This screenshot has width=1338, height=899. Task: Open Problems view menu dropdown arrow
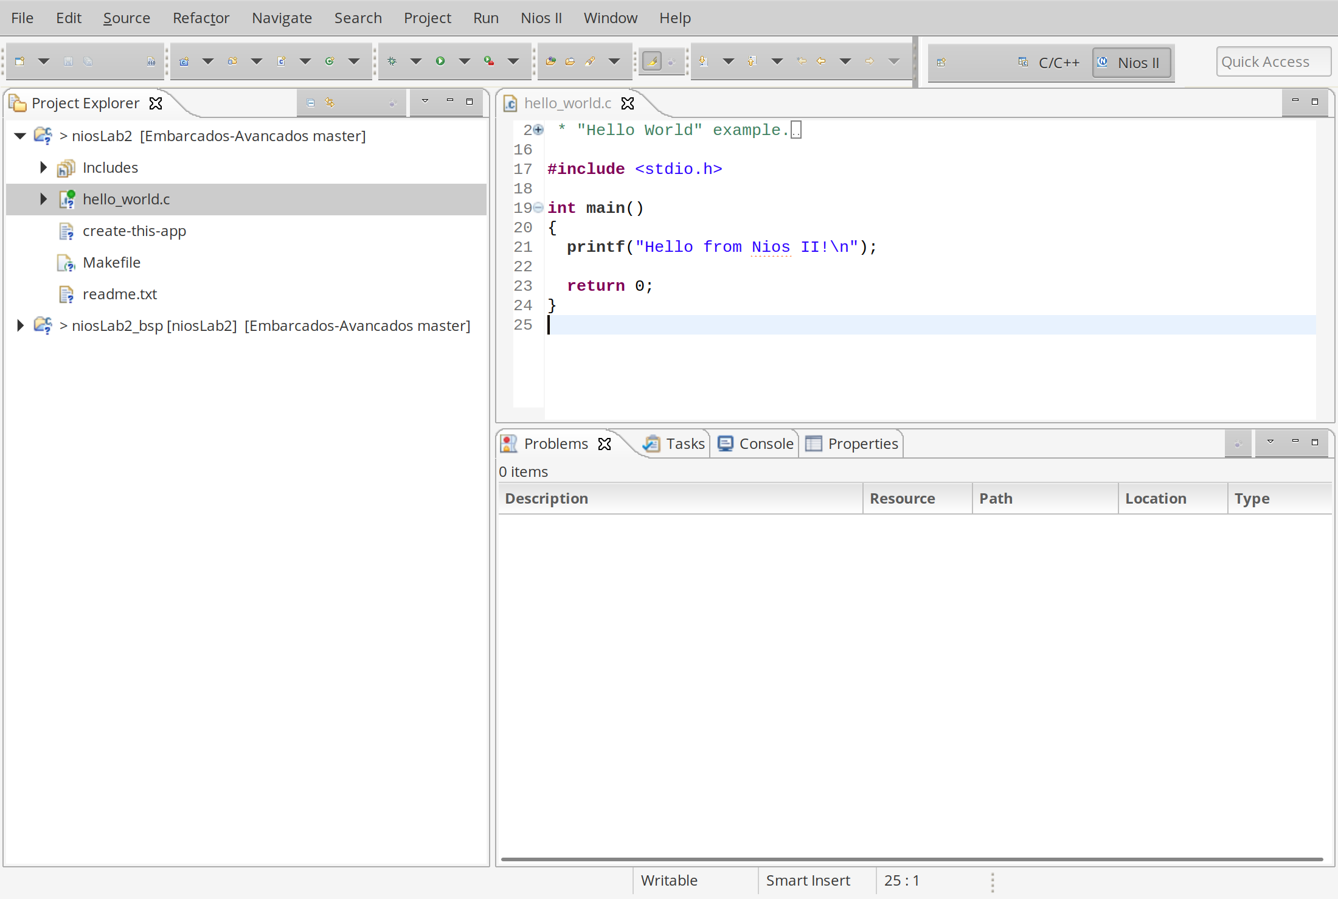tap(1270, 442)
